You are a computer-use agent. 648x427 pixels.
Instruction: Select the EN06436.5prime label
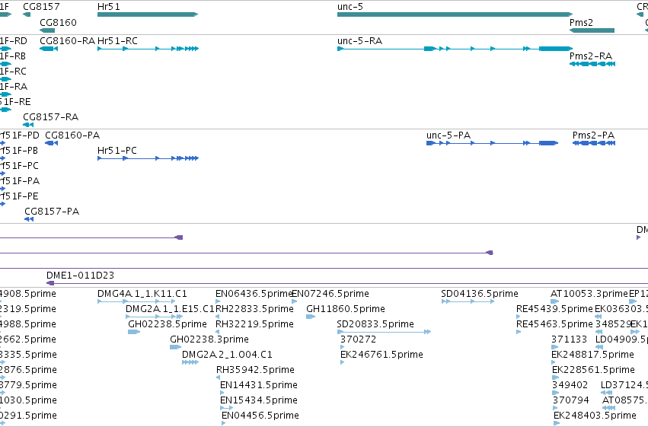tap(254, 294)
